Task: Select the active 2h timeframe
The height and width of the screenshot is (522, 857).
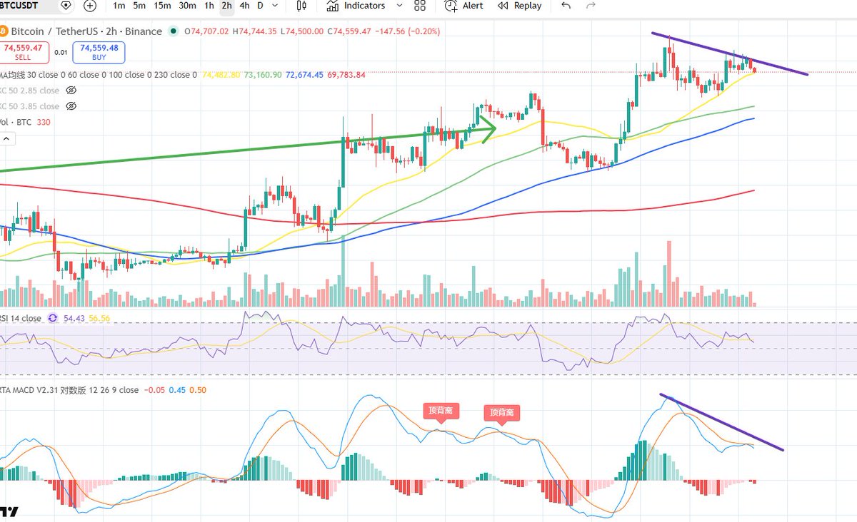Action: (x=226, y=6)
